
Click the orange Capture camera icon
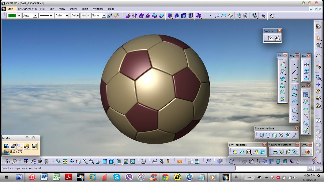(180, 161)
